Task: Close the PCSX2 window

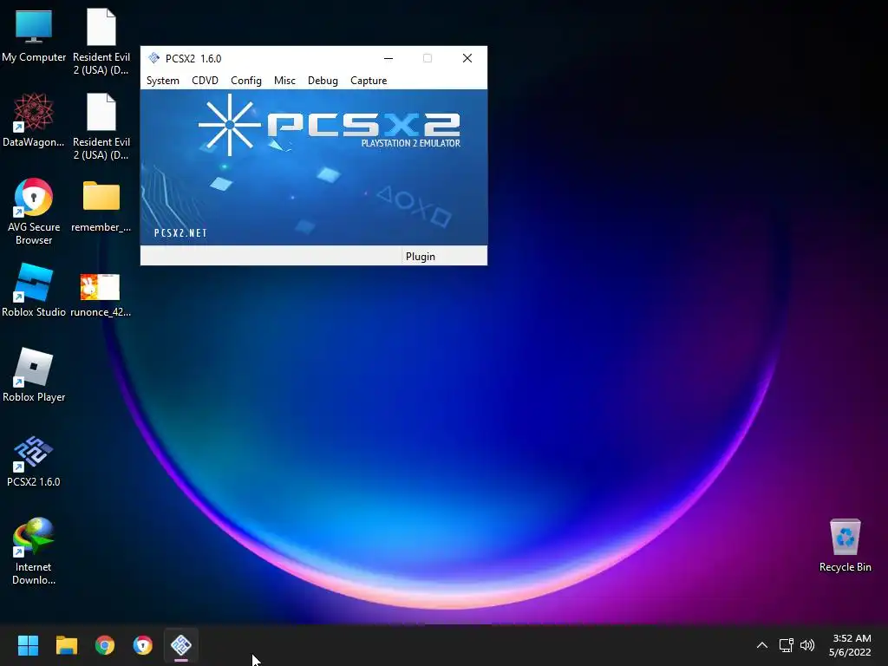Action: point(467,58)
